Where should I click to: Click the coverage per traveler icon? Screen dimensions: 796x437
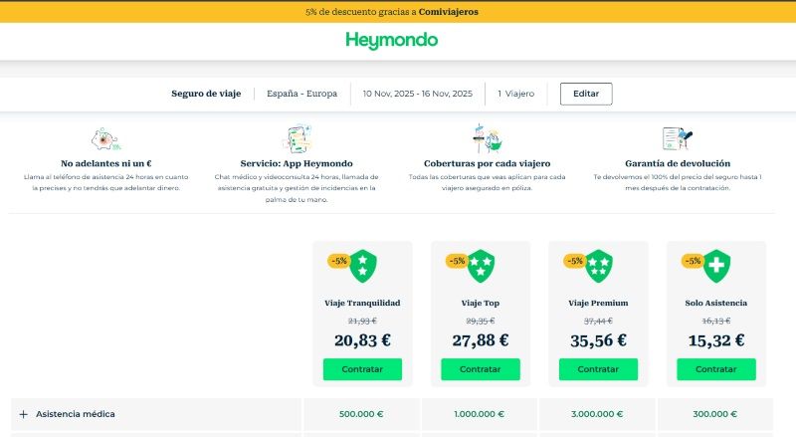pos(487,139)
